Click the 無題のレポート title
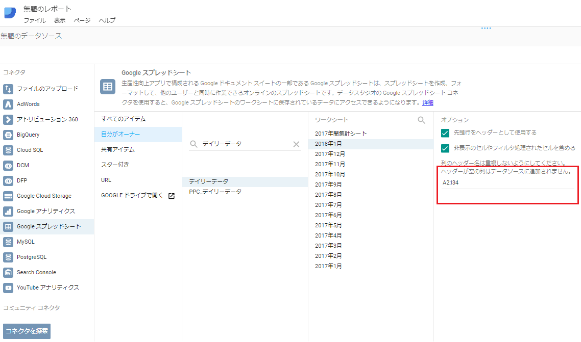 click(47, 9)
